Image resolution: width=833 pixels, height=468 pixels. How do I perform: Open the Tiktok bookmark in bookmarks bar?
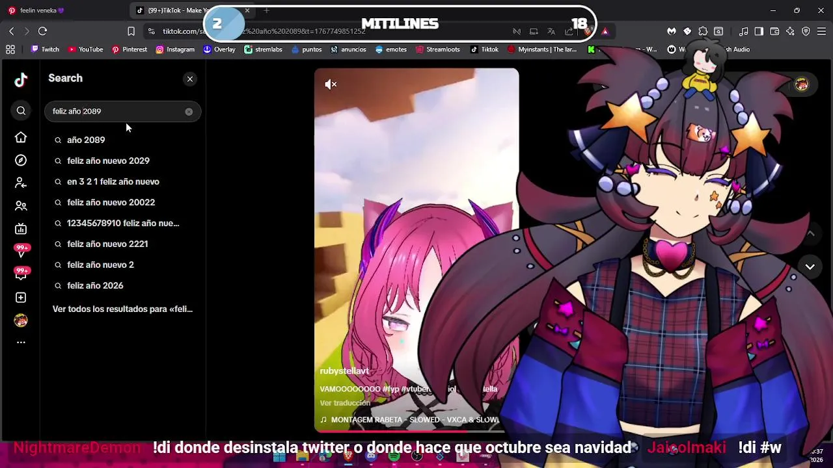485,49
